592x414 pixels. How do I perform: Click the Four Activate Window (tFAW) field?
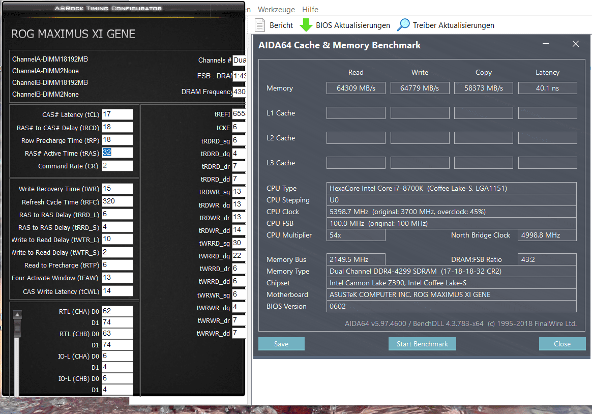[x=117, y=278]
